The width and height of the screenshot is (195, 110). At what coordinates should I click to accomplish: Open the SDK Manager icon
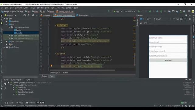(184, 11)
